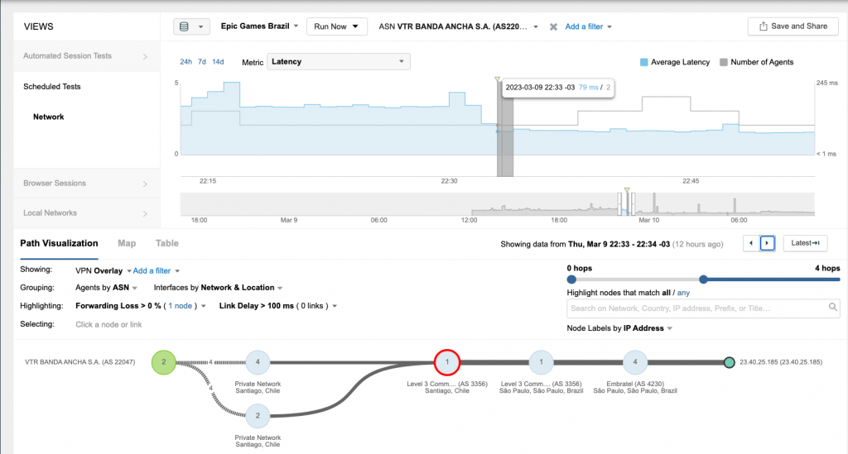Viewport: 848px width, 454px height.
Task: Jump to Latest data button
Action: 805,243
